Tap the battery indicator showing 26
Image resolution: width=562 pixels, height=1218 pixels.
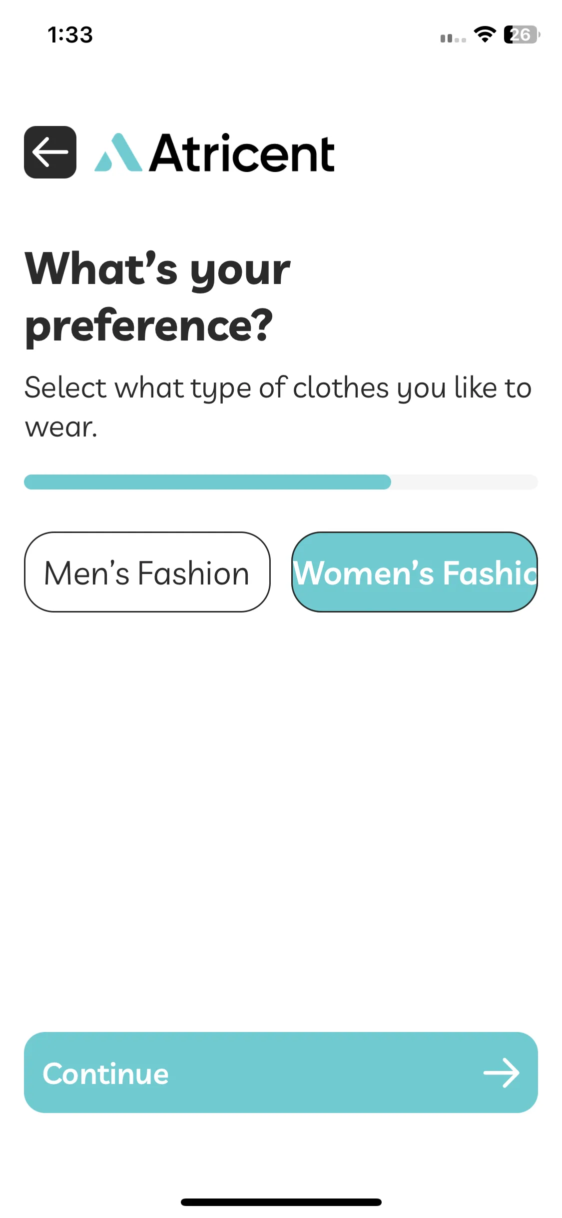522,34
